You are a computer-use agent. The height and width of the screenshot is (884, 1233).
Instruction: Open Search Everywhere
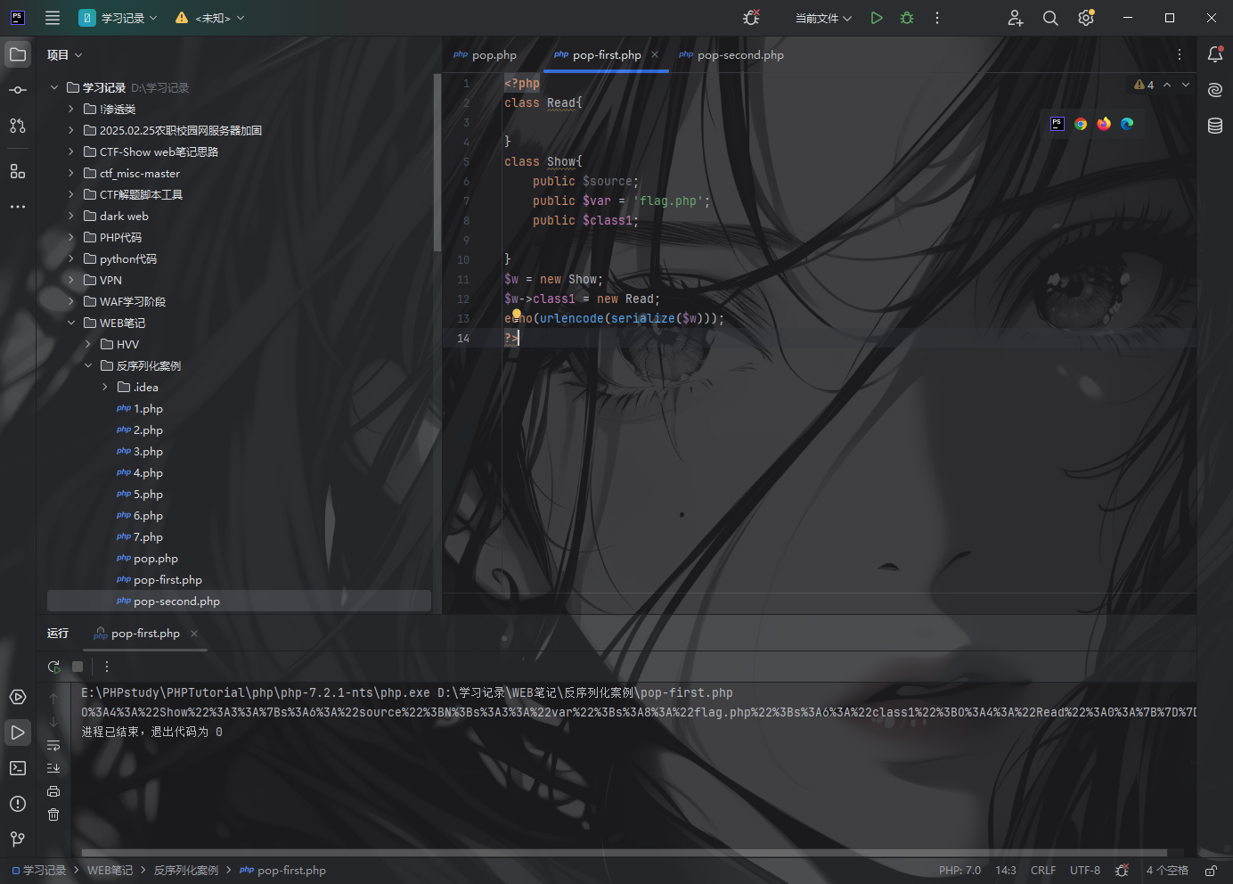[x=1050, y=18]
